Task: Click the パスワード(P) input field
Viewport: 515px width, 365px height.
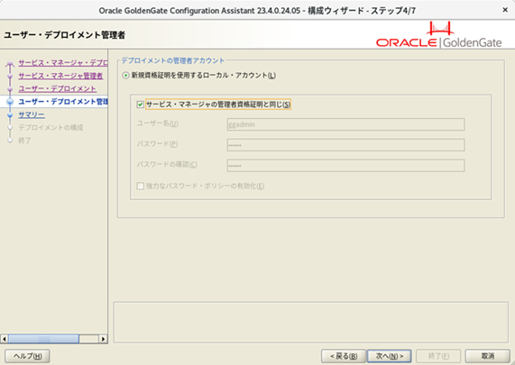Action: [345, 145]
